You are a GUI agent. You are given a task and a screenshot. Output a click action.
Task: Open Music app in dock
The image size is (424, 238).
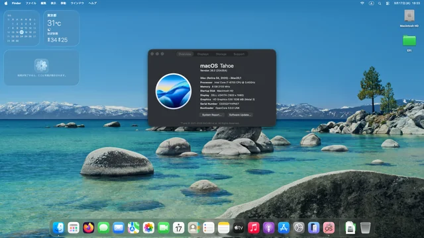click(254, 227)
